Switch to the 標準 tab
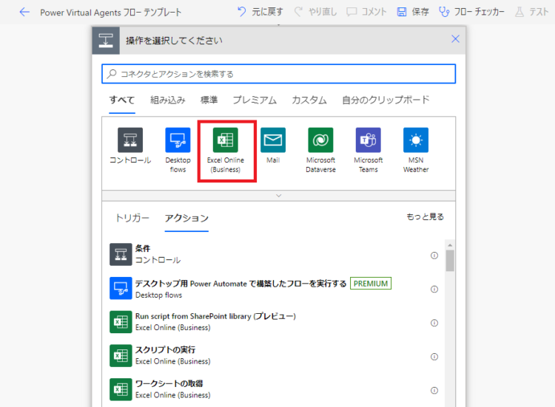Image resolution: width=555 pixels, height=407 pixels. pos(209,100)
